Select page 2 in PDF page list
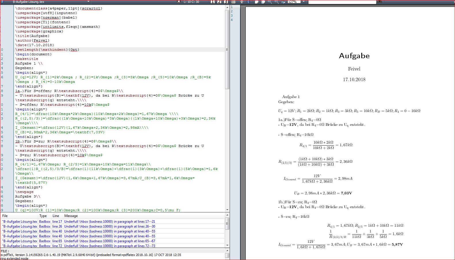The image size is (455, 260). (232, 11)
